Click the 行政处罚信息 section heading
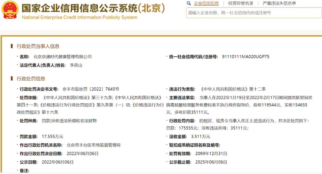This screenshot has width=322, height=174. (x=31, y=79)
